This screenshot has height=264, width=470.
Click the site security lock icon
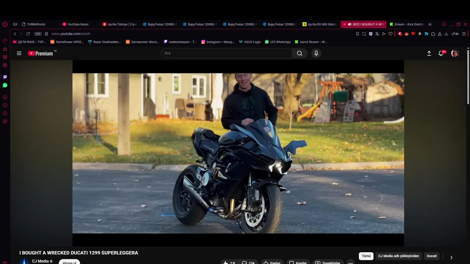tap(46, 34)
